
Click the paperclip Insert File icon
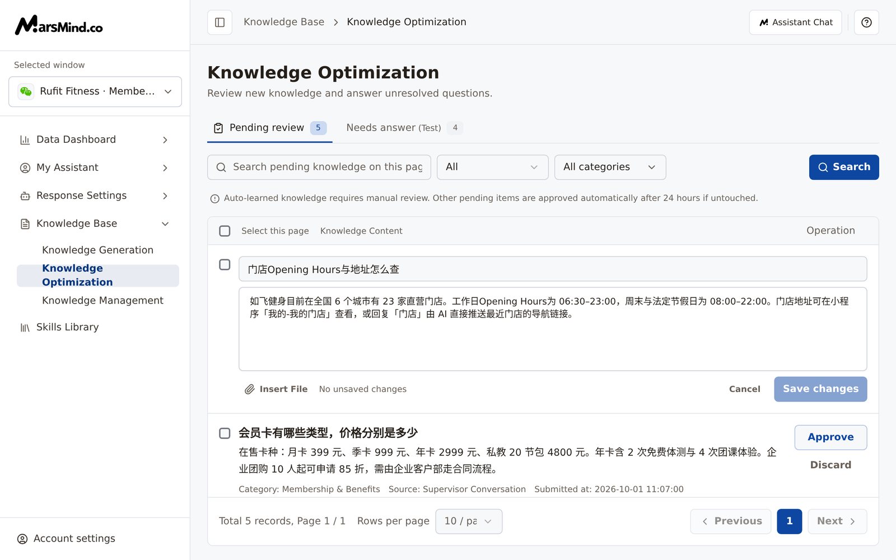250,389
